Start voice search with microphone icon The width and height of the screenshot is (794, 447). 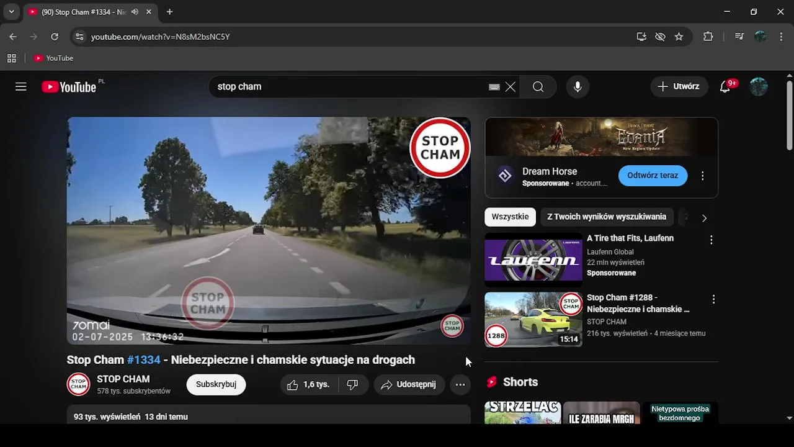[578, 87]
